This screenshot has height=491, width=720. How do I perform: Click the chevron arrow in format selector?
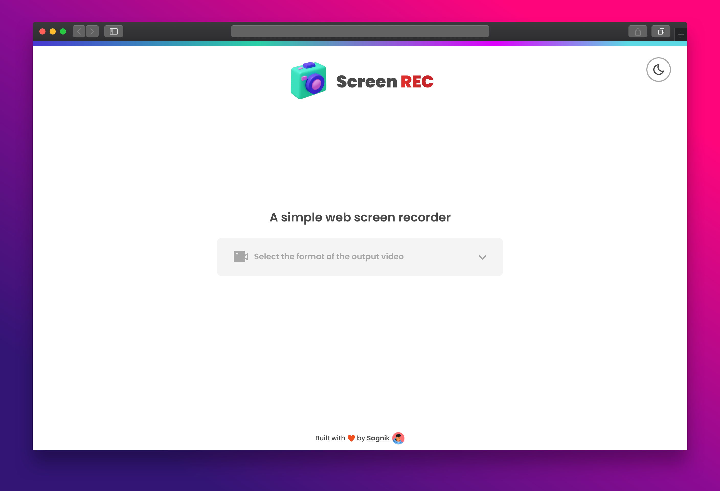pos(482,257)
